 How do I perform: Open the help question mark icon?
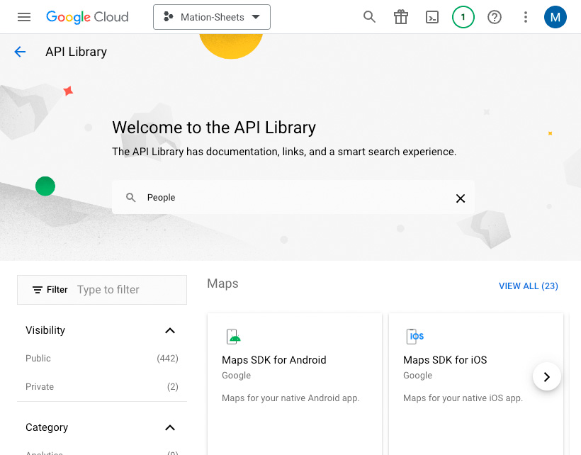coord(495,17)
